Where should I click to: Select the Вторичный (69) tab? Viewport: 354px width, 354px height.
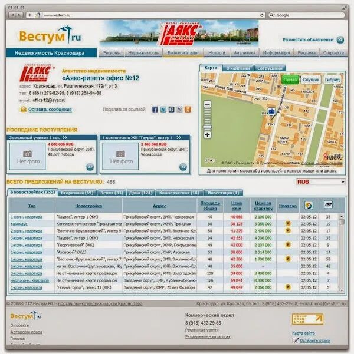pos(77,193)
